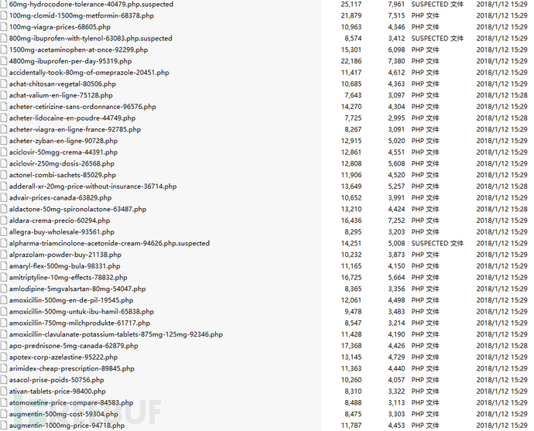Image resolution: width=534 pixels, height=431 pixels.
Task: Click file icon of apotex-corp-azelastine-95222.php
Action: (x=4, y=357)
